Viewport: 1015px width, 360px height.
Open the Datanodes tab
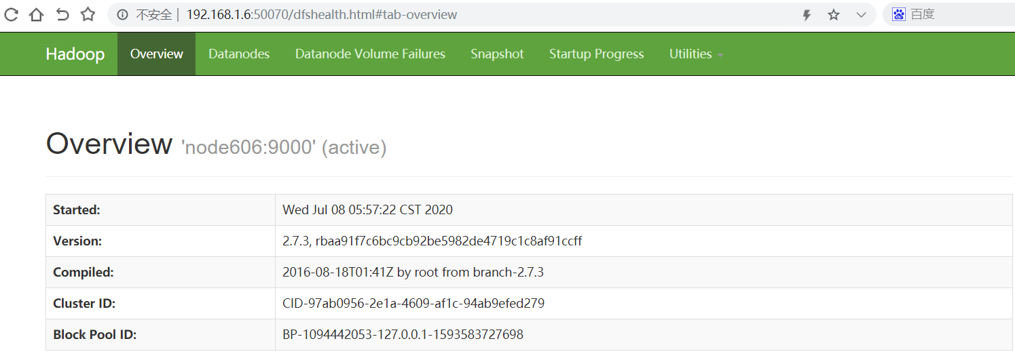tap(239, 54)
